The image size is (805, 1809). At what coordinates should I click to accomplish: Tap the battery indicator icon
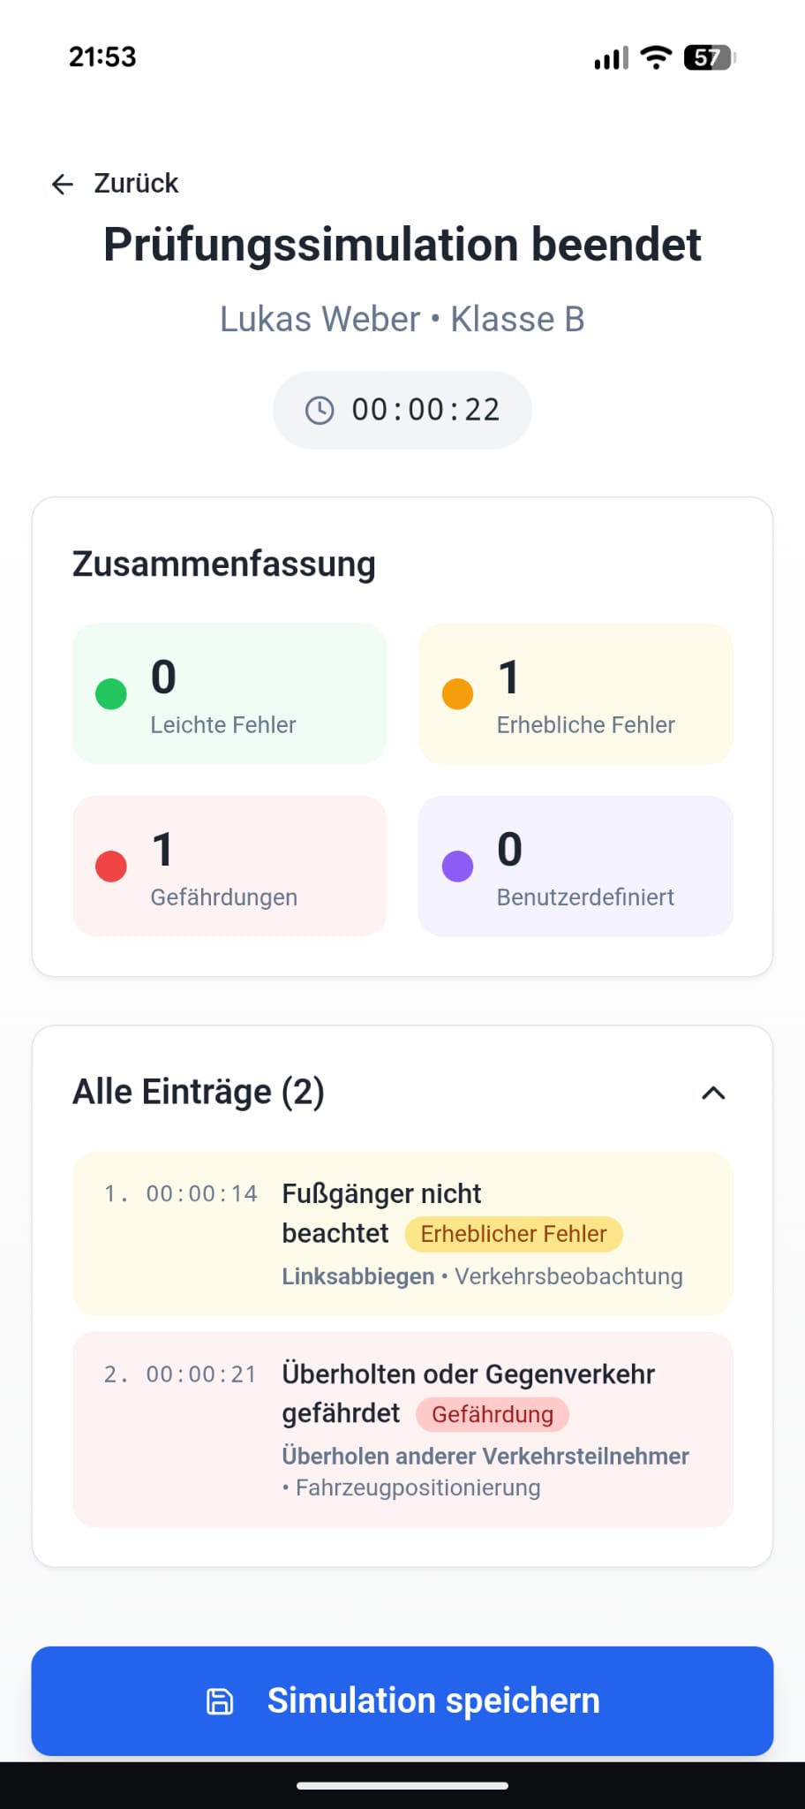point(709,58)
